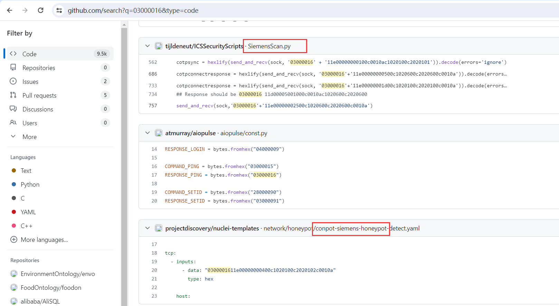Click the red YAML language color dot
This screenshot has width=559, height=306.
[14, 212]
